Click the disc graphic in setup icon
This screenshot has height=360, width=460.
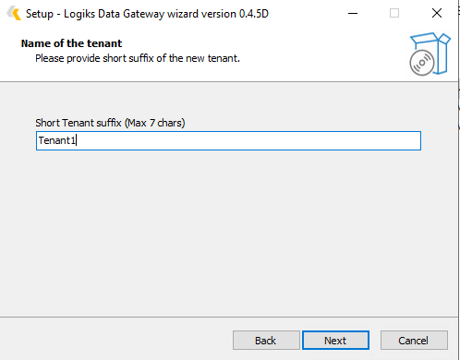click(x=422, y=63)
